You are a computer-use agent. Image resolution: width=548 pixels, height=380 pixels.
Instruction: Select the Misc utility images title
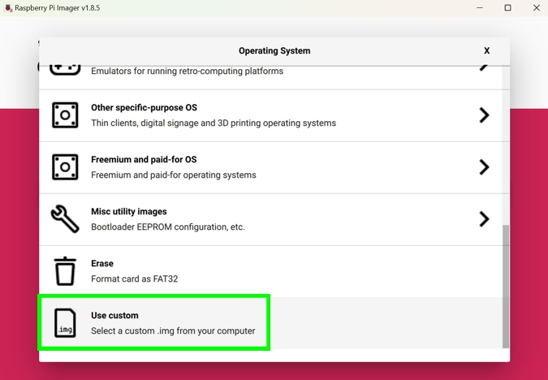tap(128, 212)
